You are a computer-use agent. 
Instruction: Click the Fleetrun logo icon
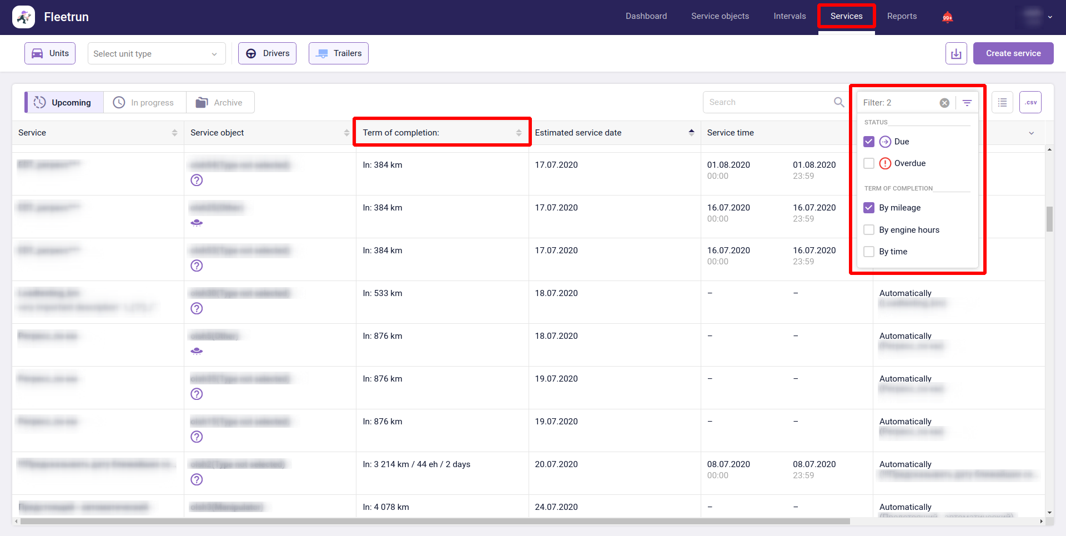24,17
